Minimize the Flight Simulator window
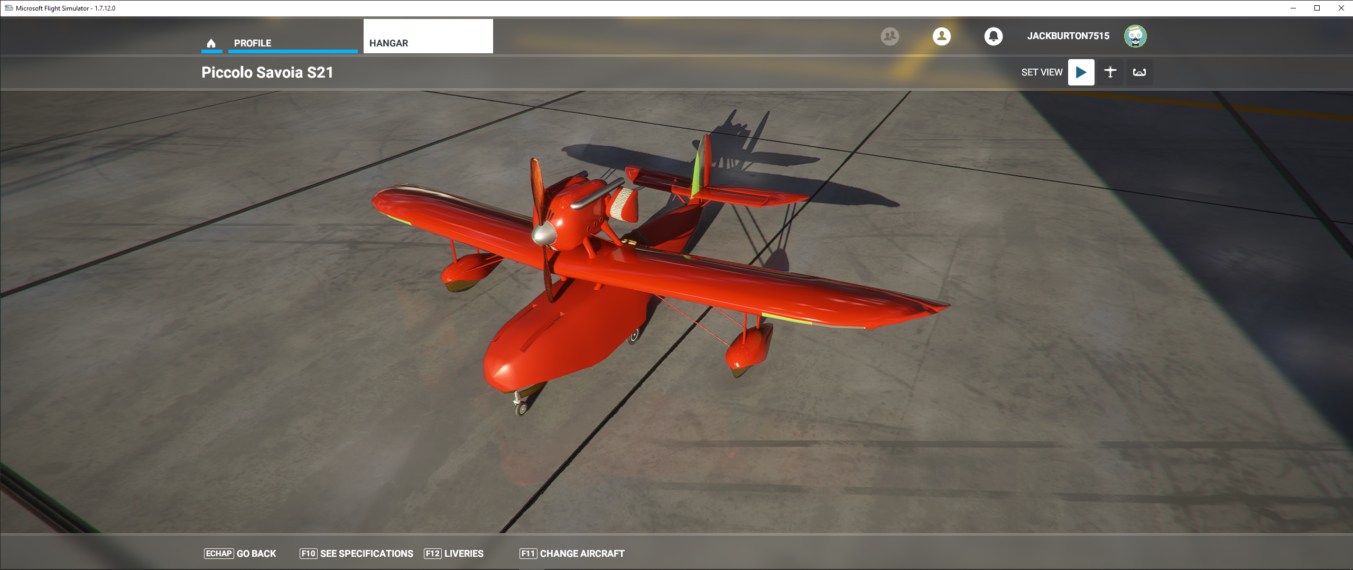This screenshot has width=1353, height=570. click(x=1293, y=8)
